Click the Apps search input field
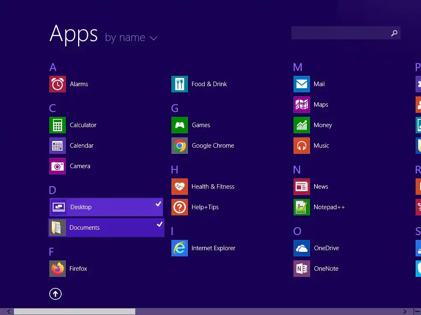The height and width of the screenshot is (315, 421). point(346,33)
